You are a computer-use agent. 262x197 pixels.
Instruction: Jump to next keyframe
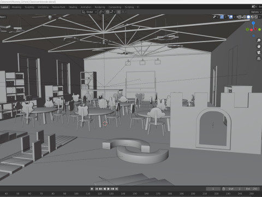pos(112,189)
